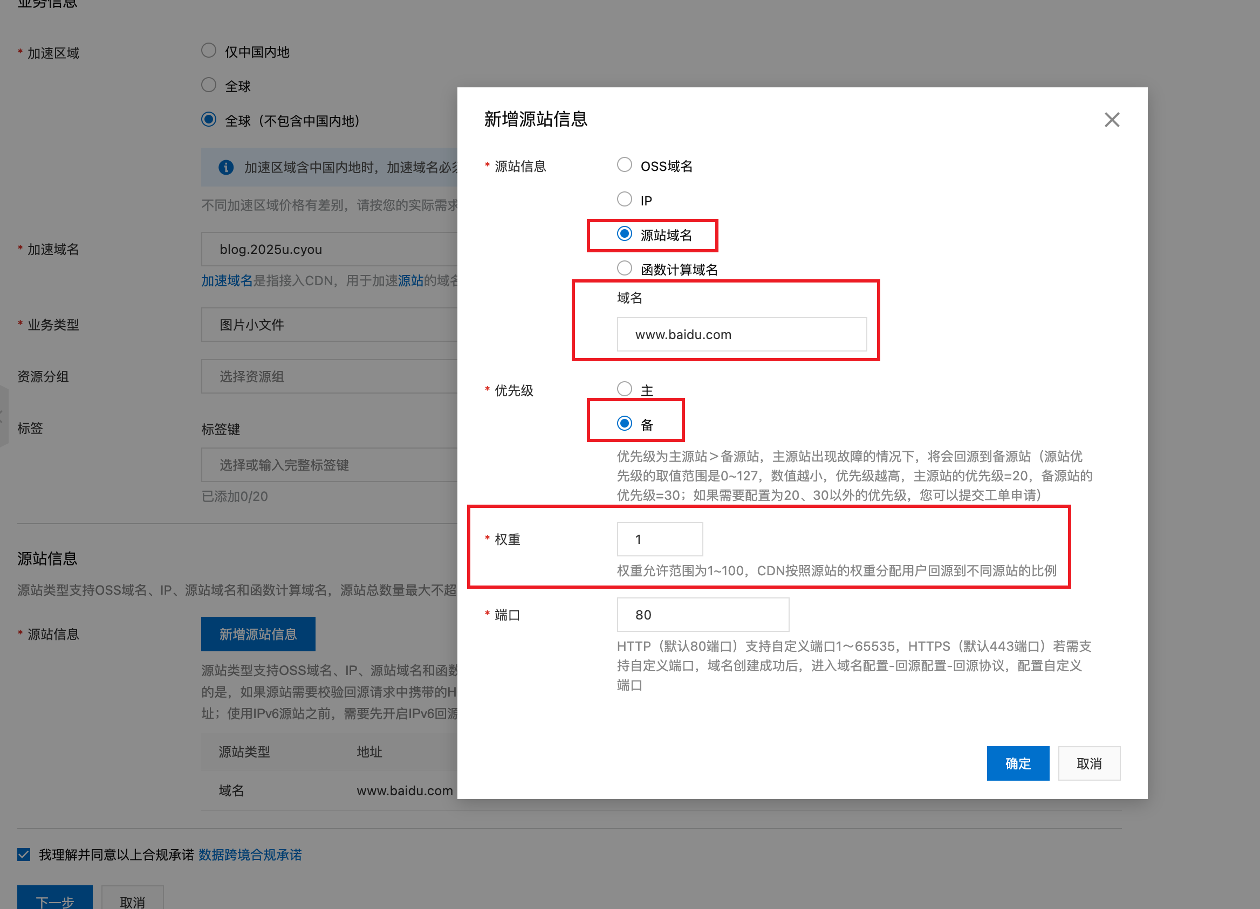The height and width of the screenshot is (909, 1260).
Task: Click the info icon in the blue notice banner
Action: 225,167
